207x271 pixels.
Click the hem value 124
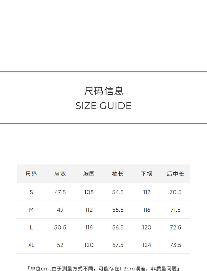[x=147, y=245]
